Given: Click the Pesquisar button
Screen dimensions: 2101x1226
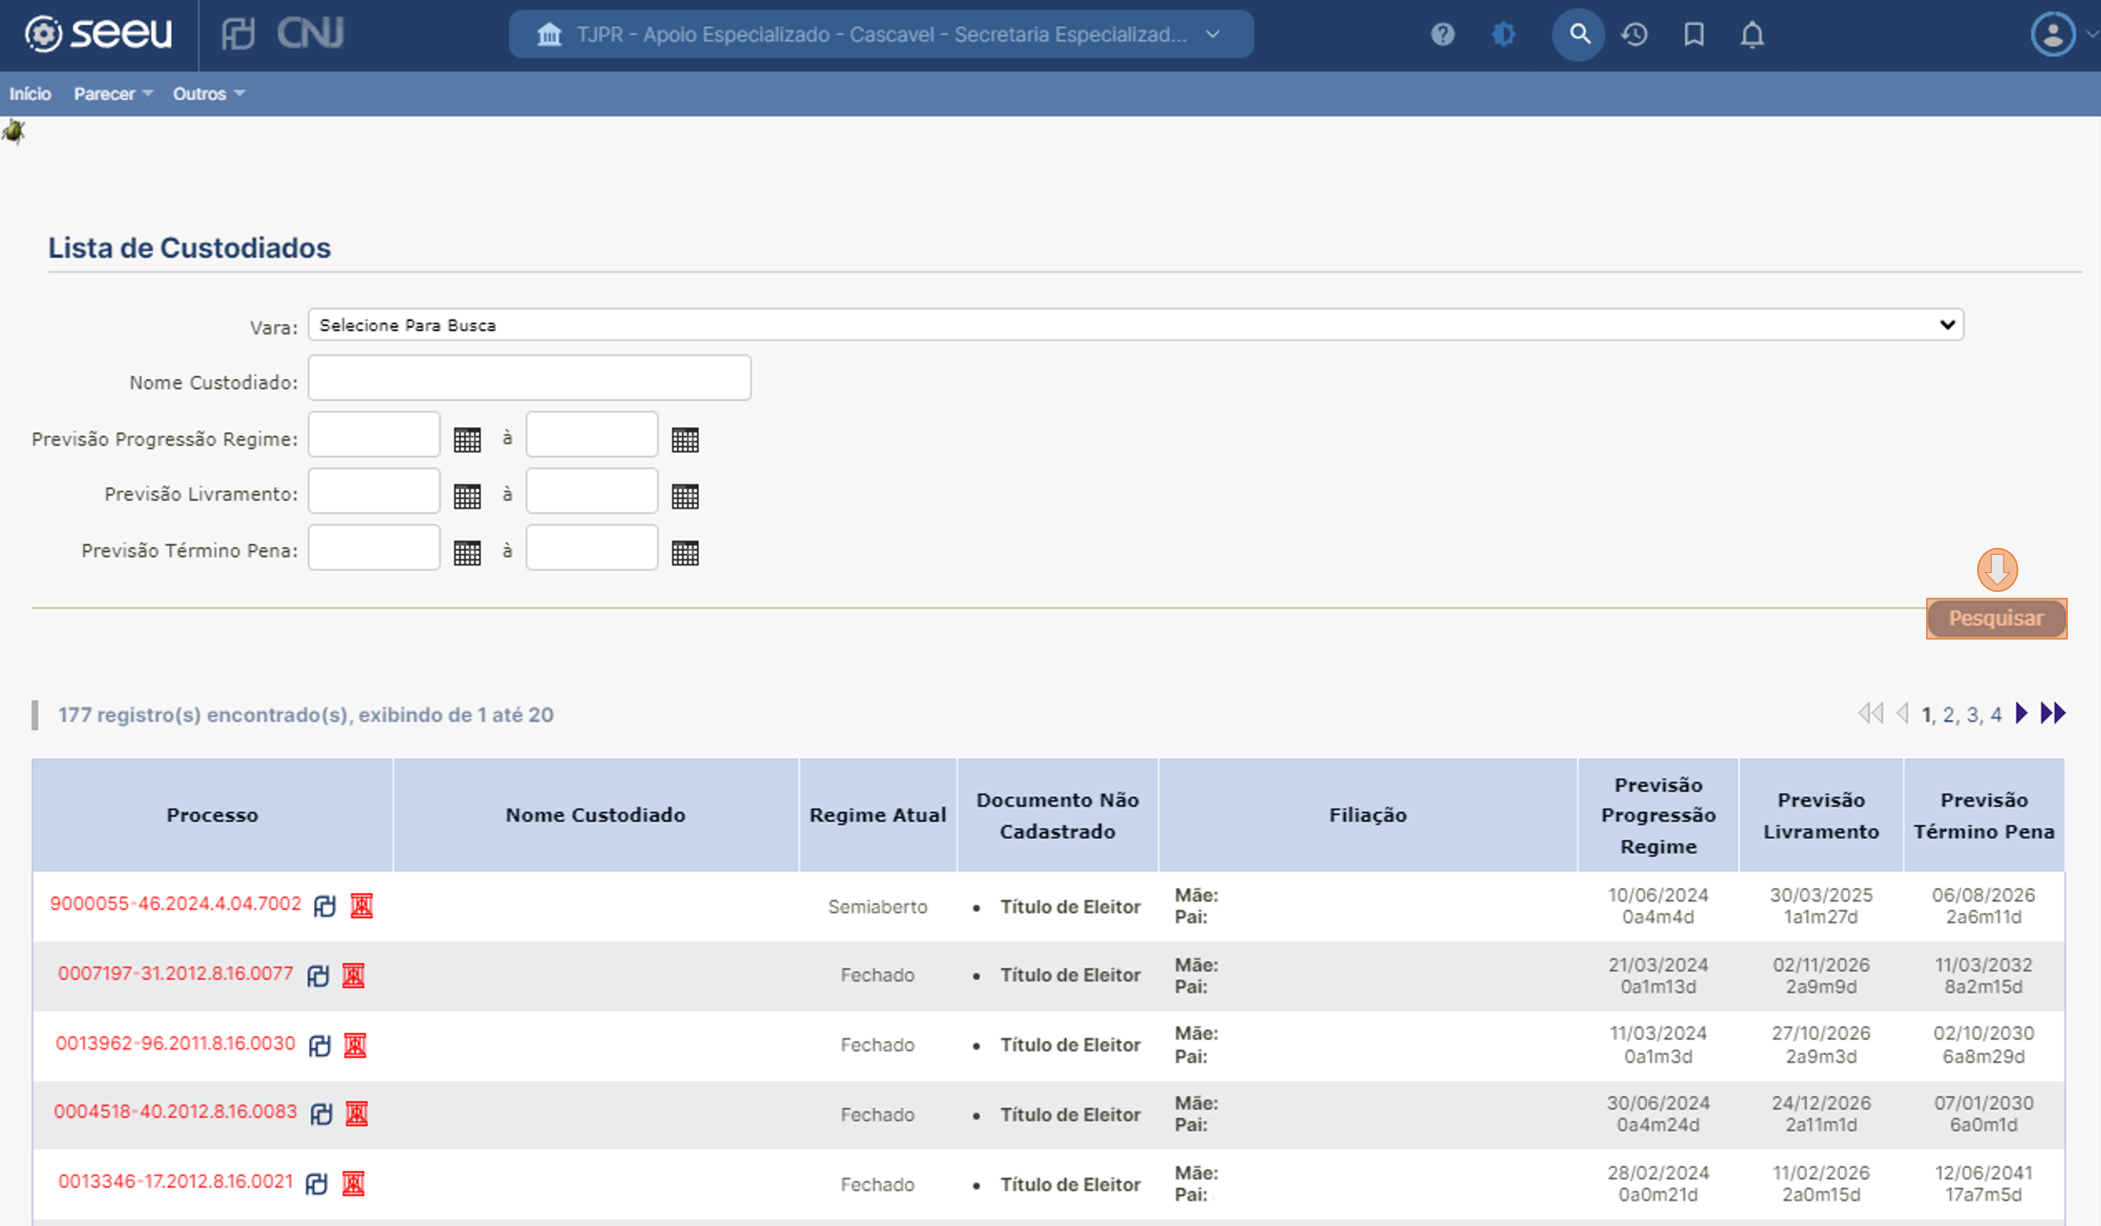Looking at the screenshot, I should point(1996,618).
